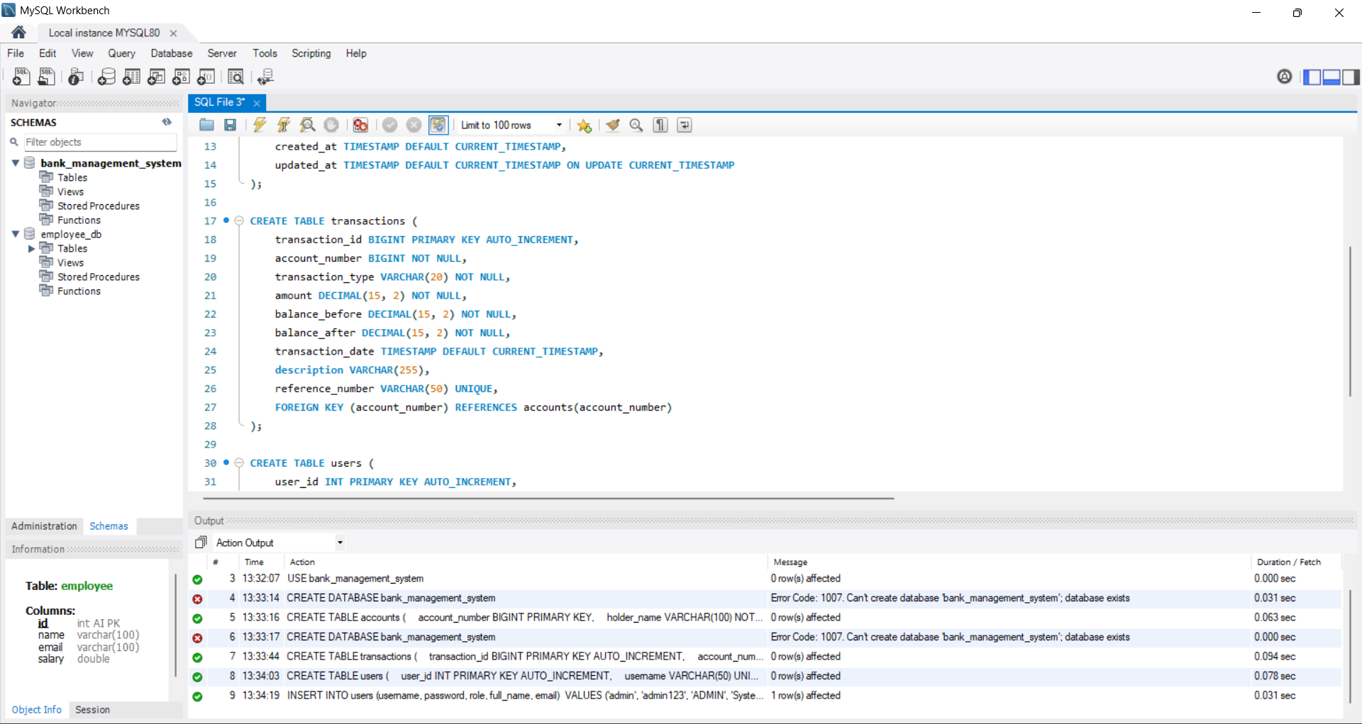
Task: Click the Explain execution plan magnifier icon
Action: click(307, 125)
